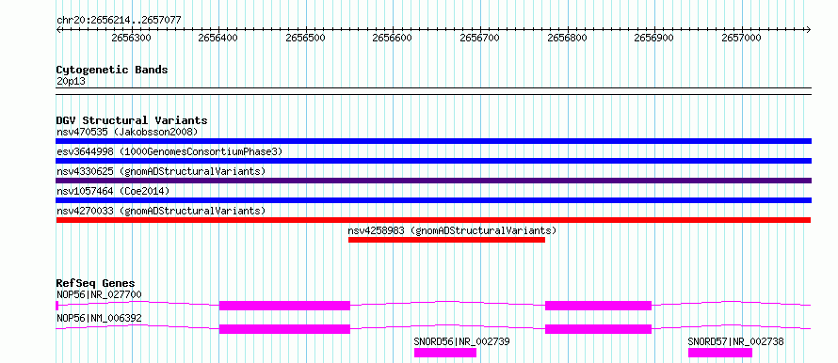Click the DGV Structural Variants track heading
The image size is (838, 363).
pos(132,120)
